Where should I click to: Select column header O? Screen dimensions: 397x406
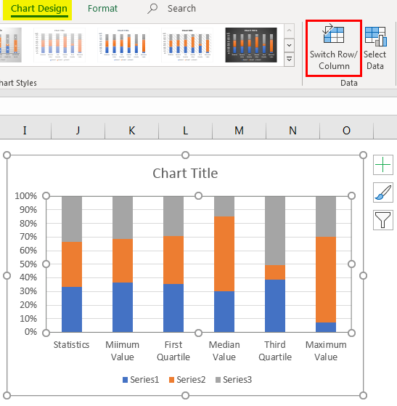click(346, 131)
